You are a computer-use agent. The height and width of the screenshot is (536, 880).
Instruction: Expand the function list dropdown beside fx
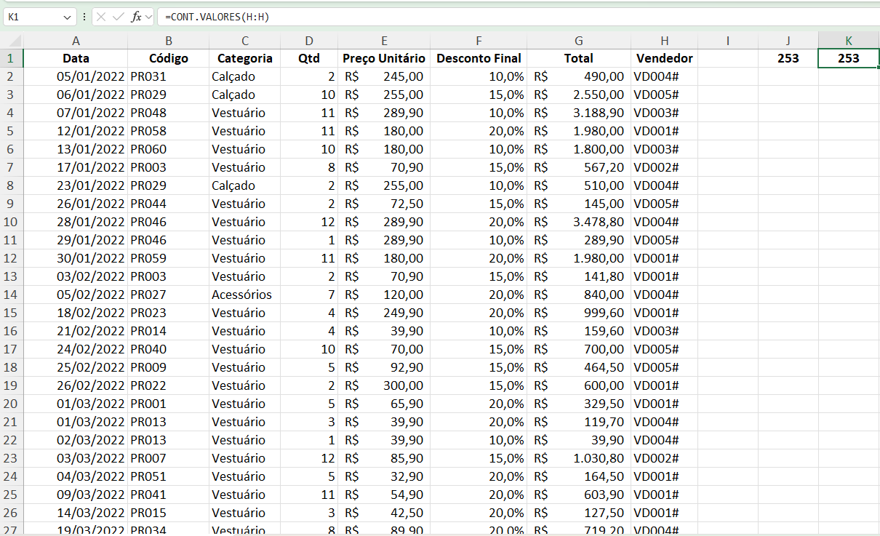point(148,17)
